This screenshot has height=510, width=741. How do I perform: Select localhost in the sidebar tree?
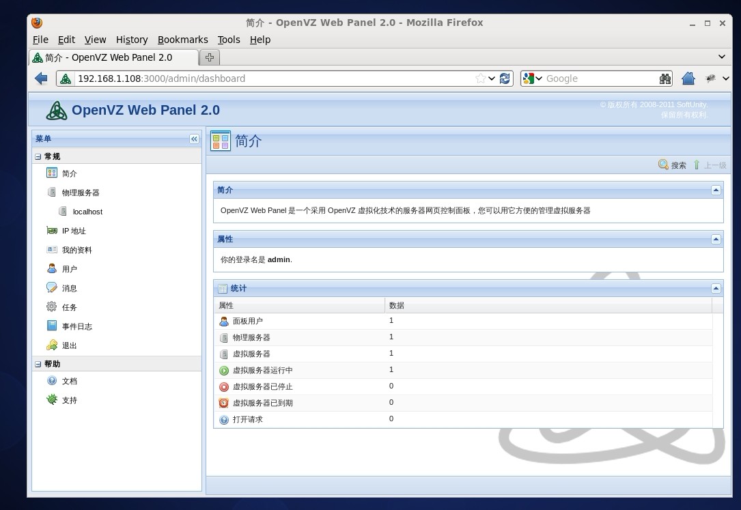(87, 212)
